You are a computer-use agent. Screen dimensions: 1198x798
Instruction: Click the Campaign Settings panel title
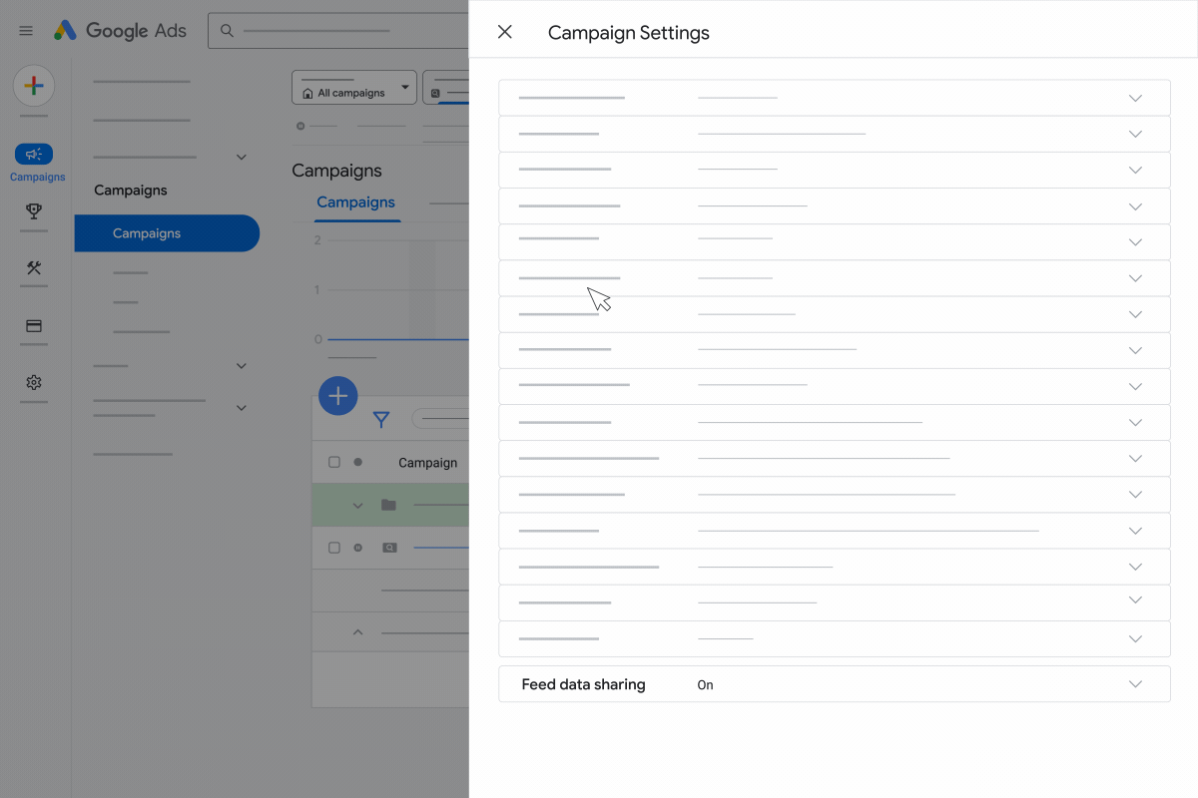coord(629,33)
